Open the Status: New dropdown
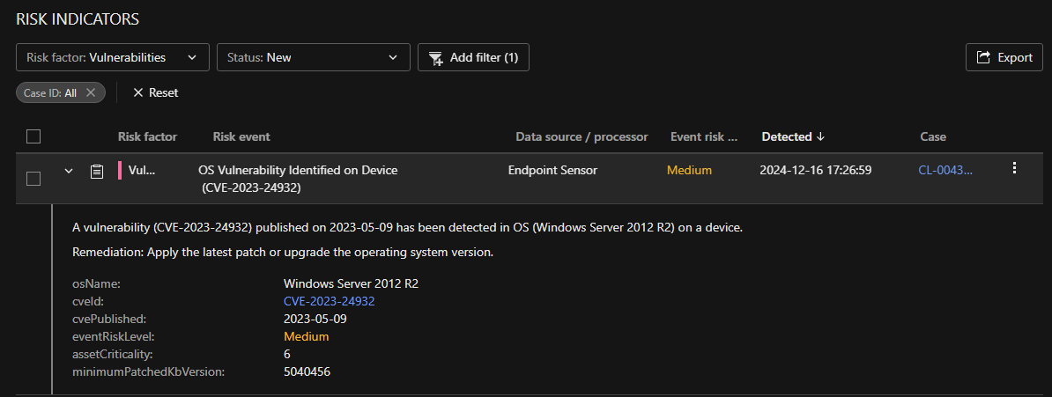The width and height of the screenshot is (1052, 397). (314, 57)
